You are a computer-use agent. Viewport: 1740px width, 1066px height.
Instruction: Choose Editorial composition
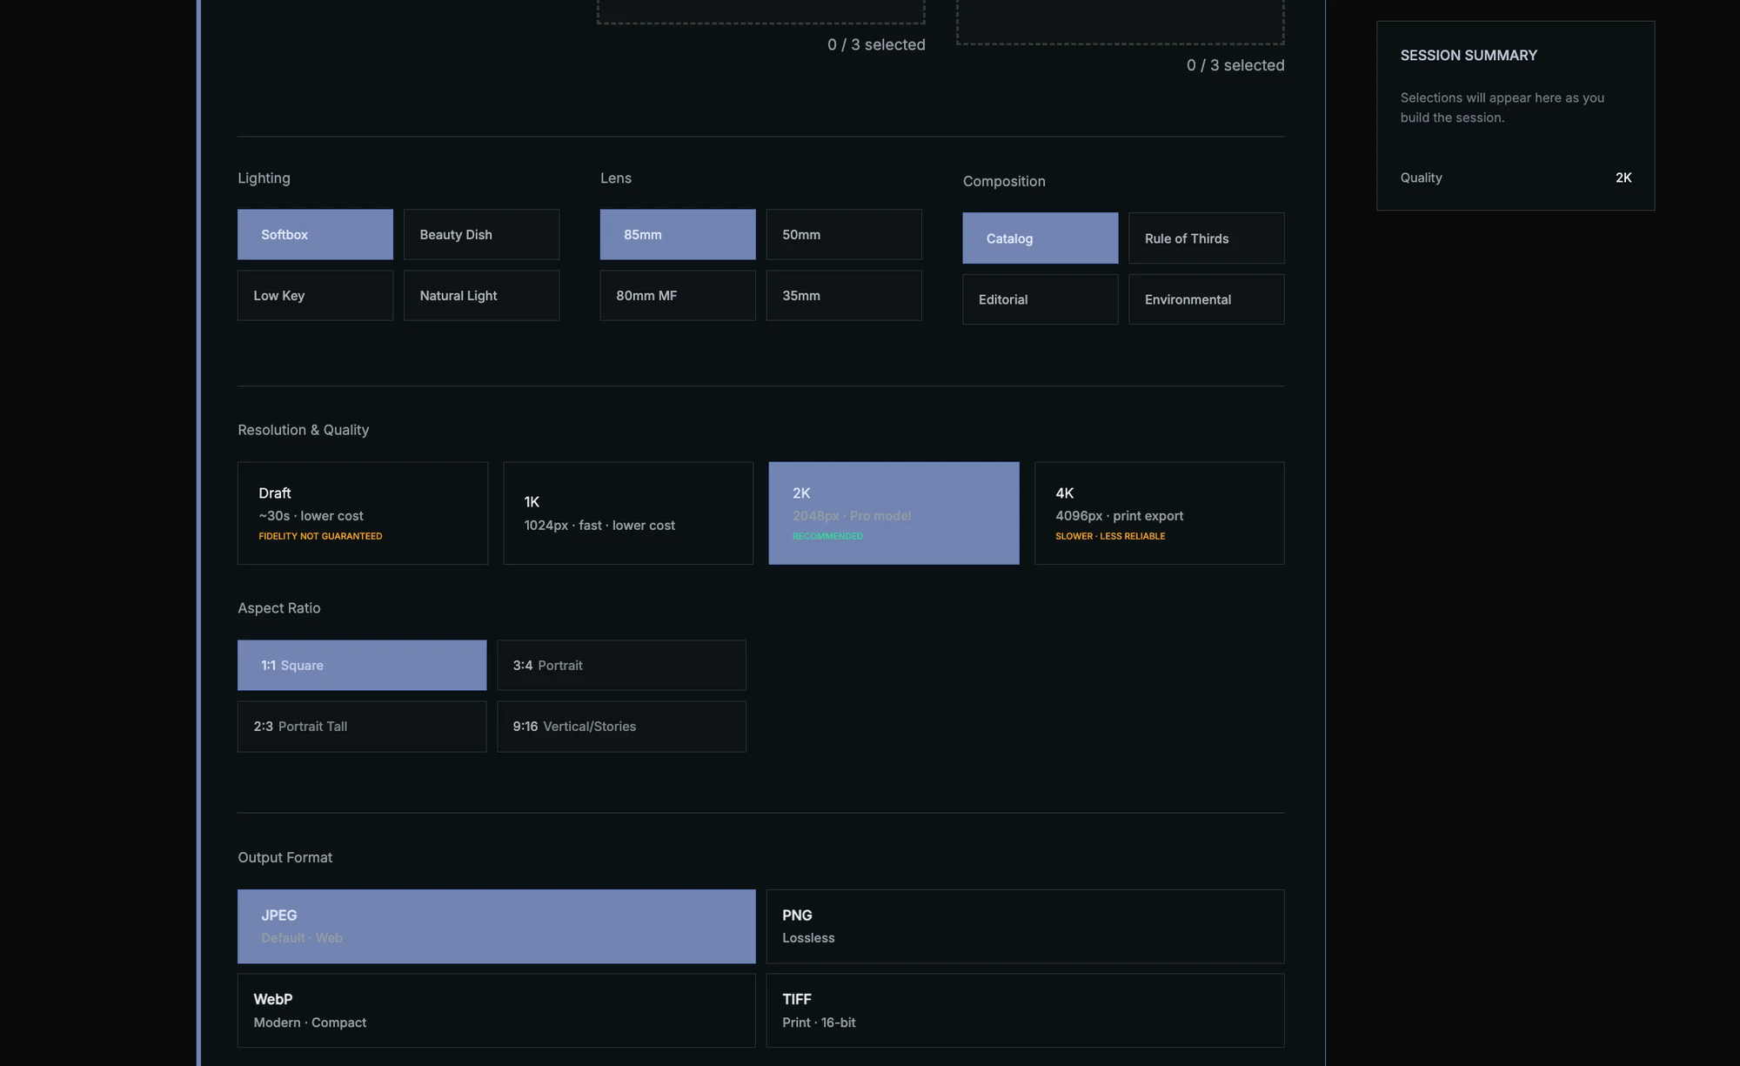[x=1041, y=299]
